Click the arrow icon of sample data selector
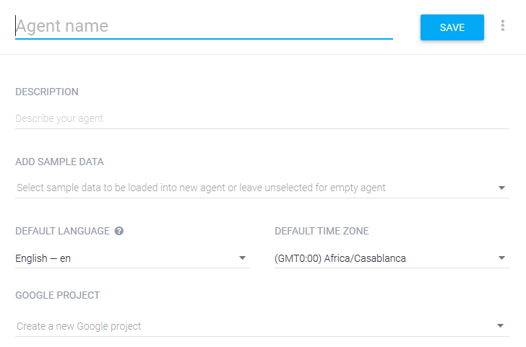 [501, 188]
